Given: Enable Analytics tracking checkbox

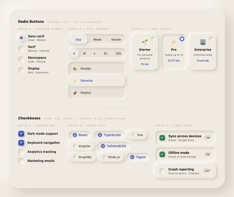Looking at the screenshot, I should coord(21,152).
